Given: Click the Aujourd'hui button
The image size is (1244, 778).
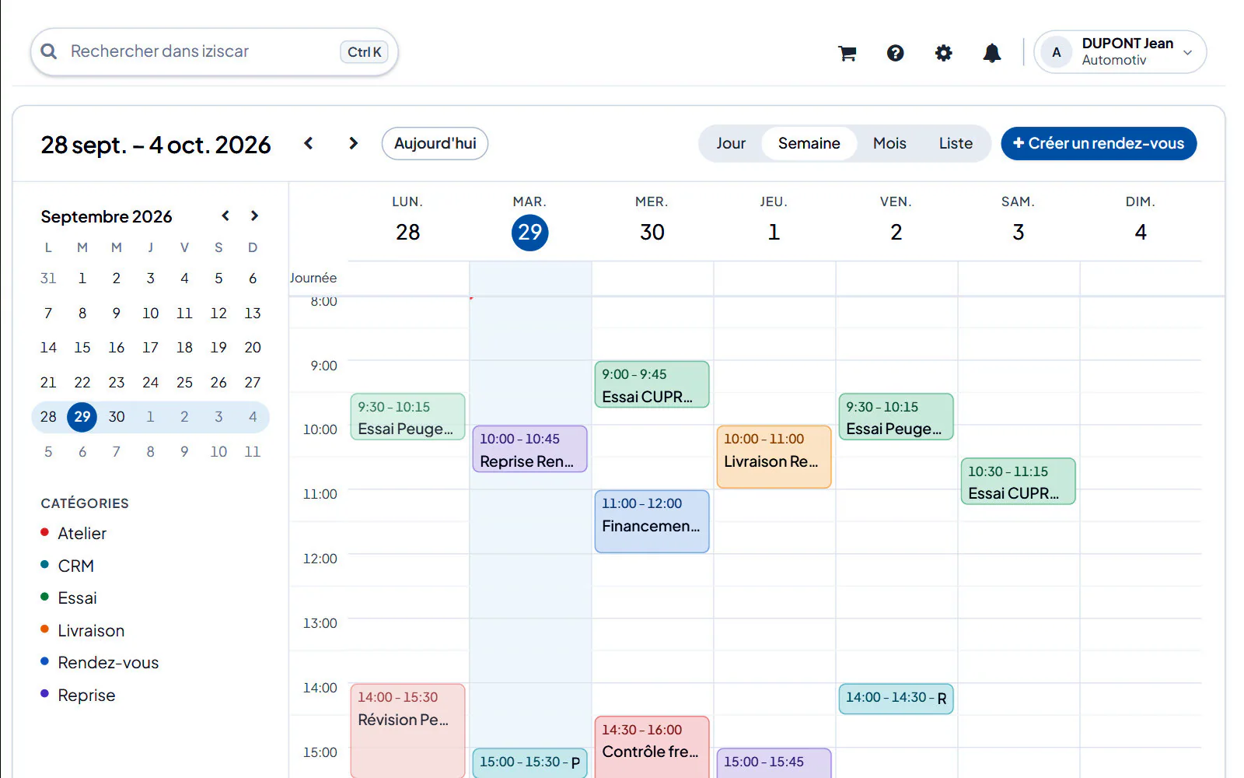Looking at the screenshot, I should [435, 143].
